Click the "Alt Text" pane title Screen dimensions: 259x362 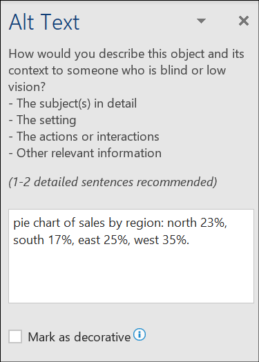point(44,22)
